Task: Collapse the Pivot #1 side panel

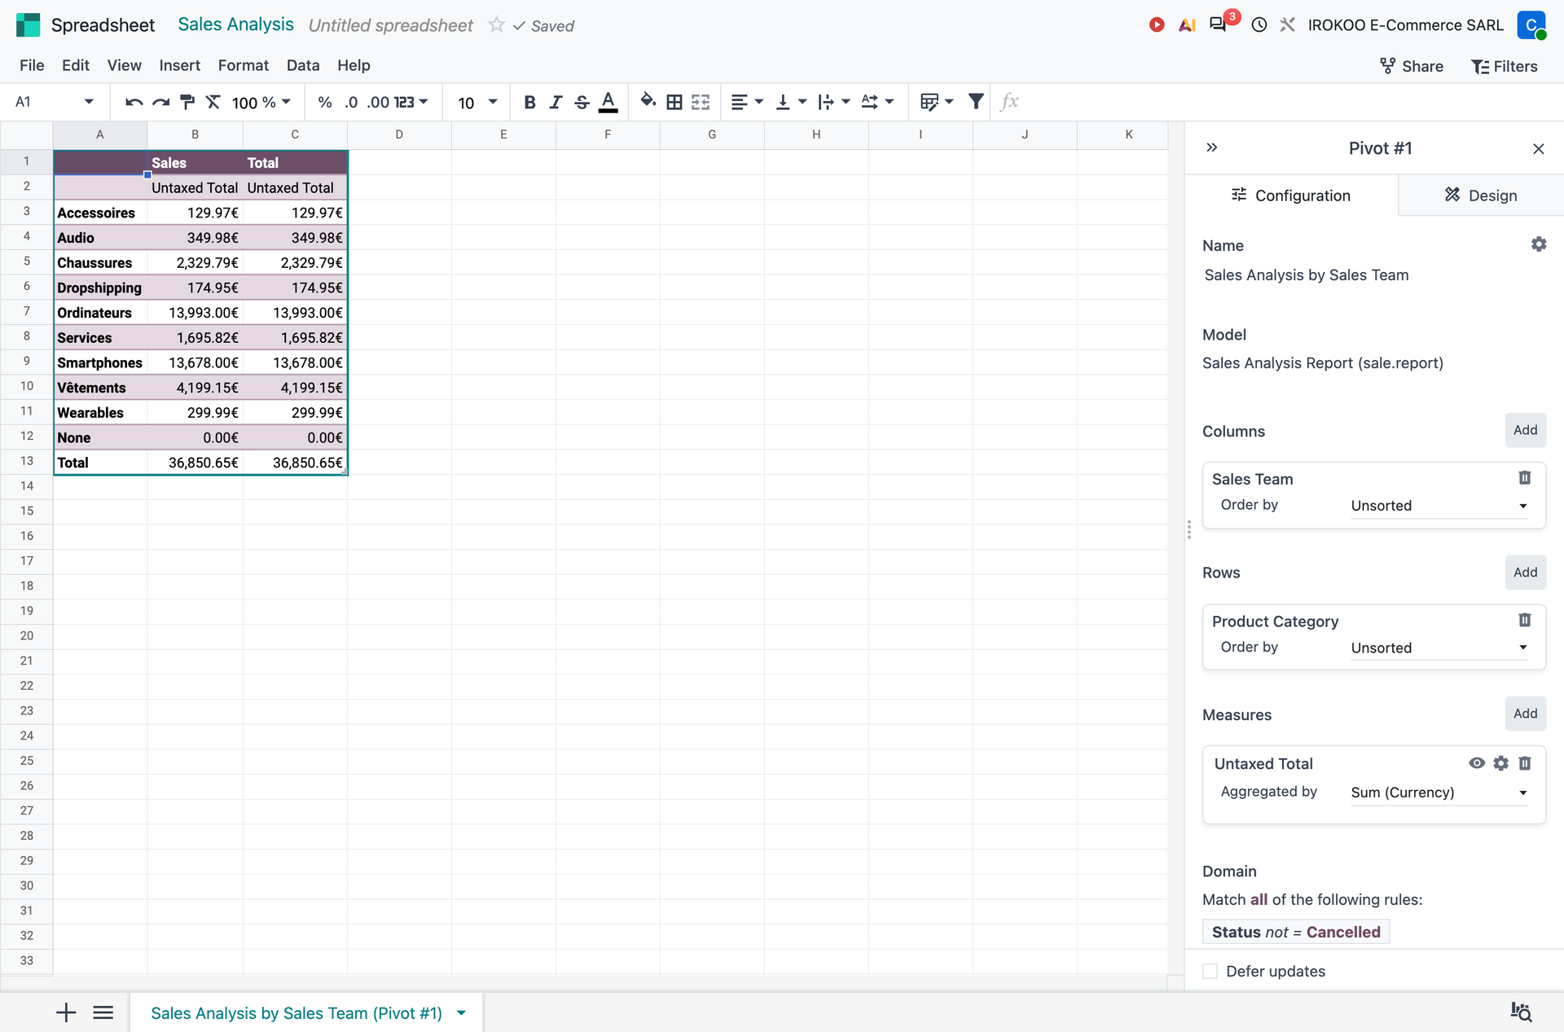Action: click(x=1212, y=147)
